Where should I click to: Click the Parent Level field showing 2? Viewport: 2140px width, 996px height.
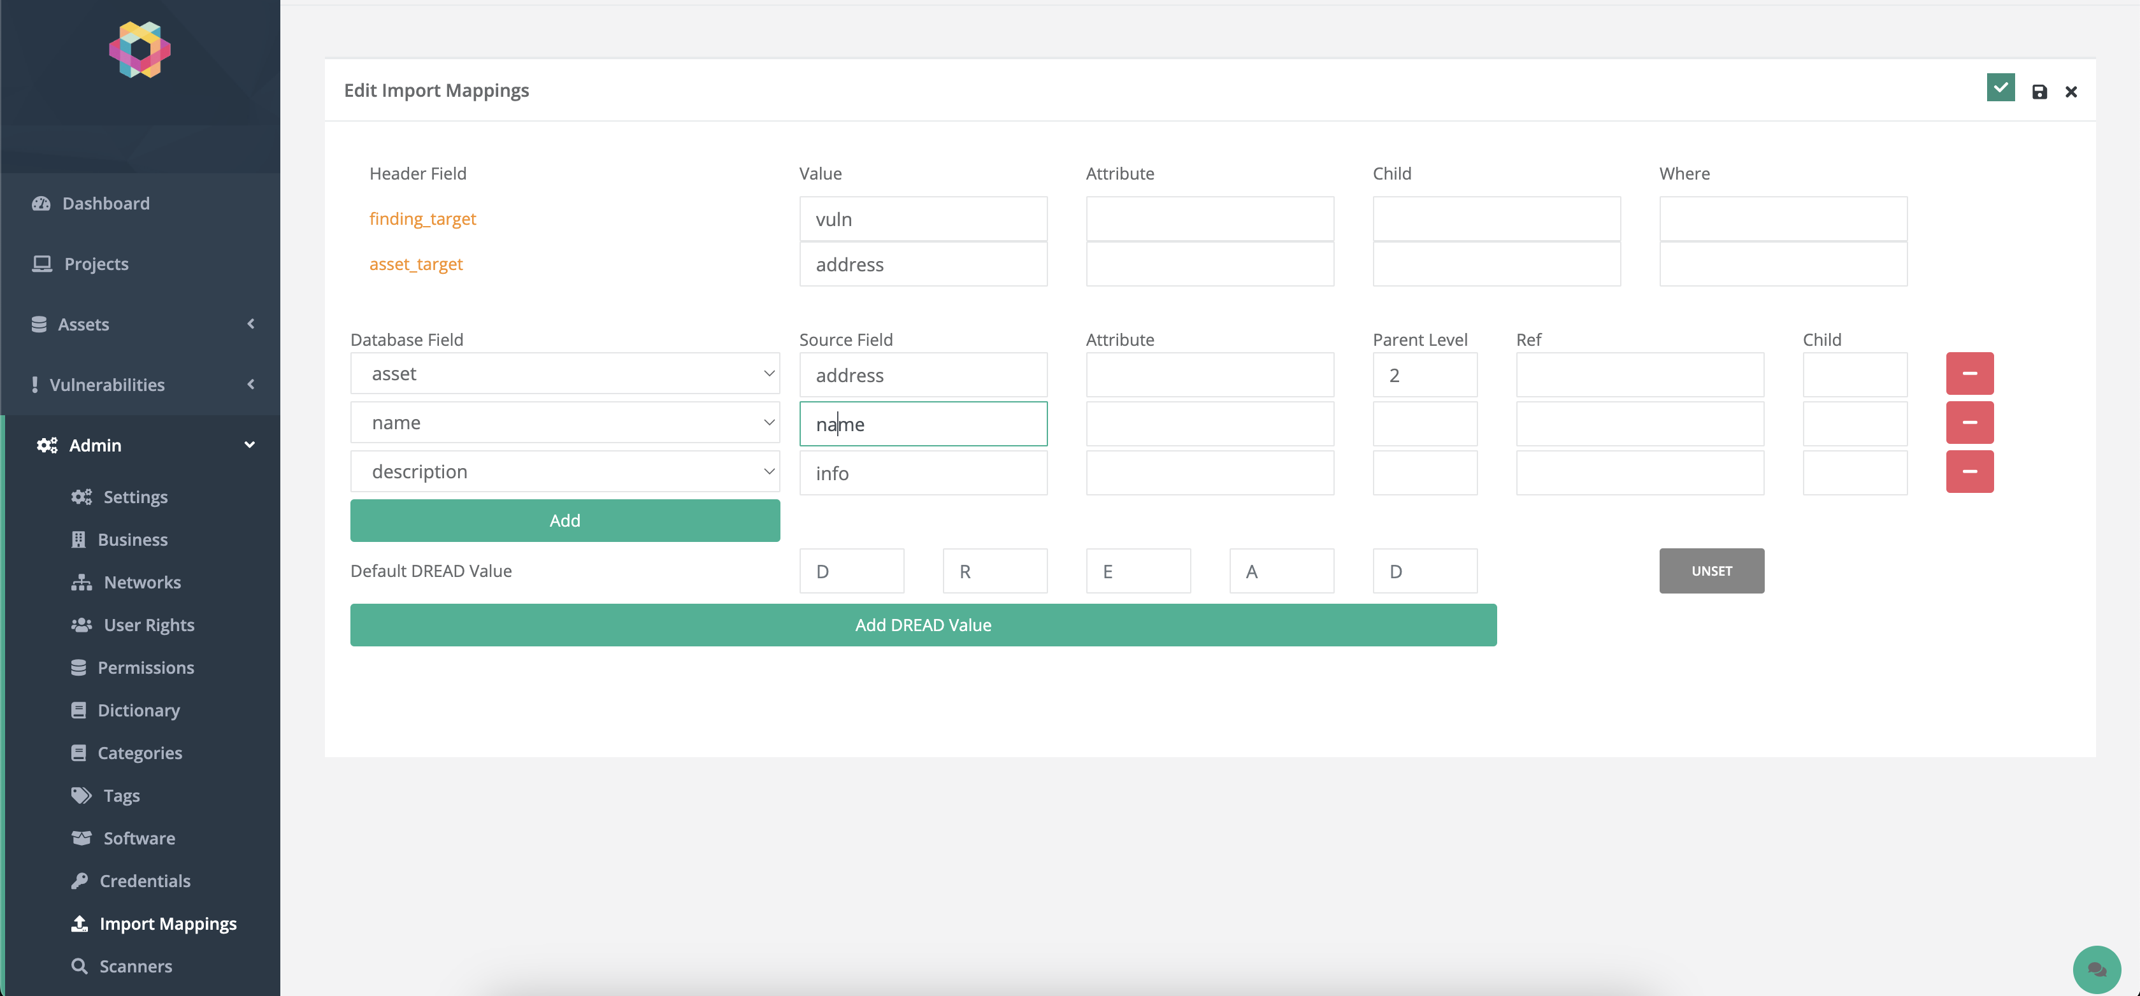[x=1425, y=376]
